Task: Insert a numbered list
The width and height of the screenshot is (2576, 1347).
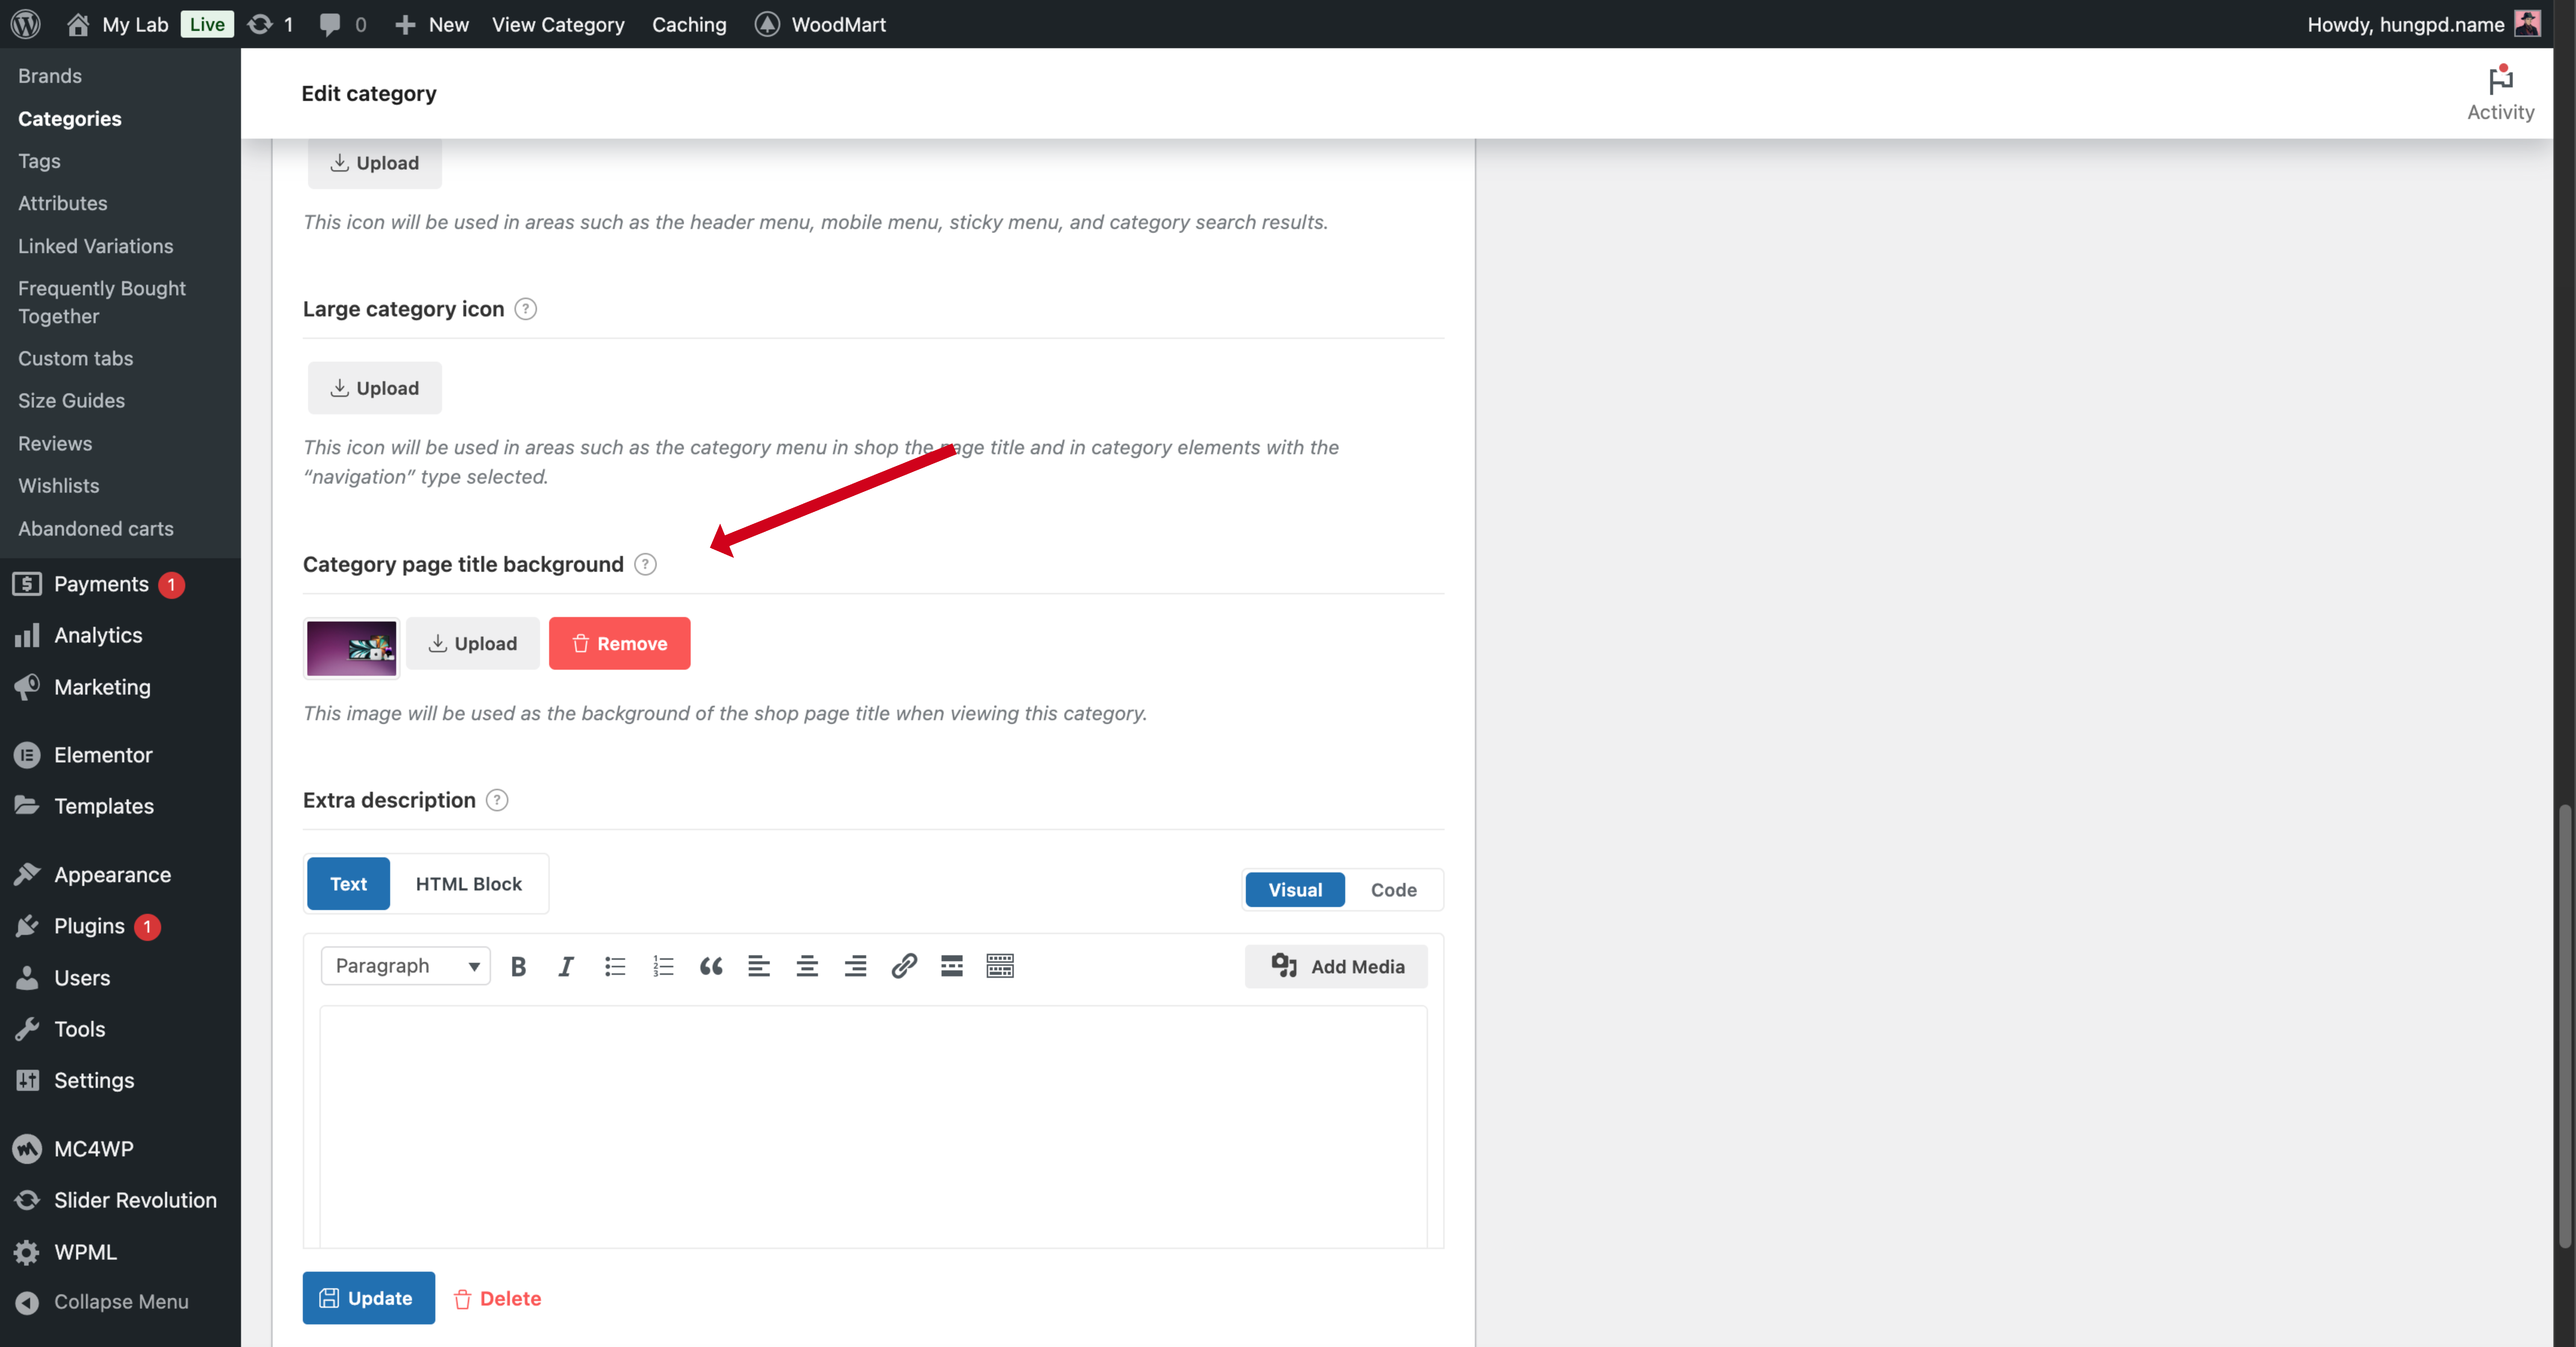Action: click(663, 966)
